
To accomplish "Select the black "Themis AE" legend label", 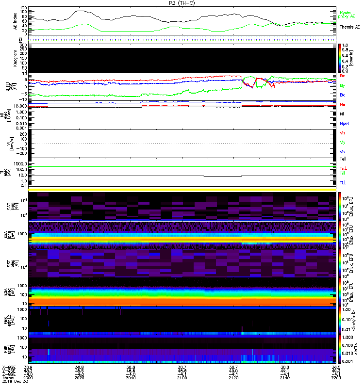I will 349,27.
